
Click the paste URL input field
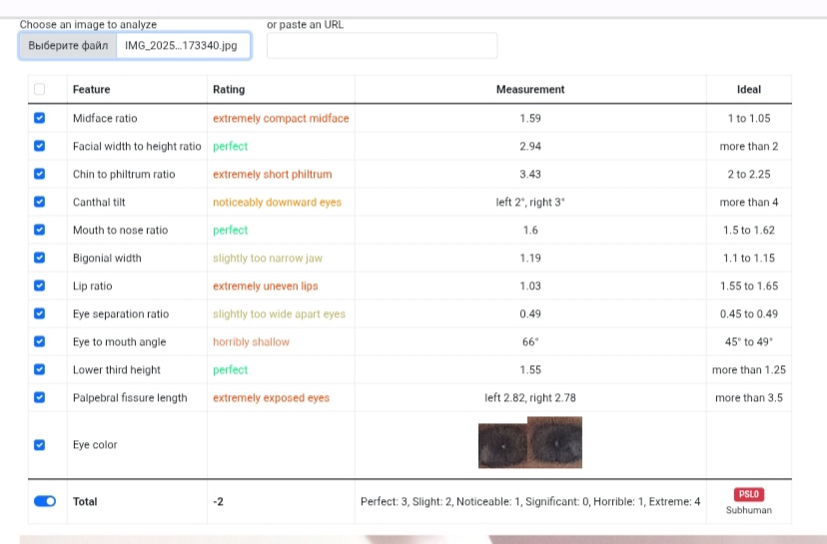click(x=382, y=46)
